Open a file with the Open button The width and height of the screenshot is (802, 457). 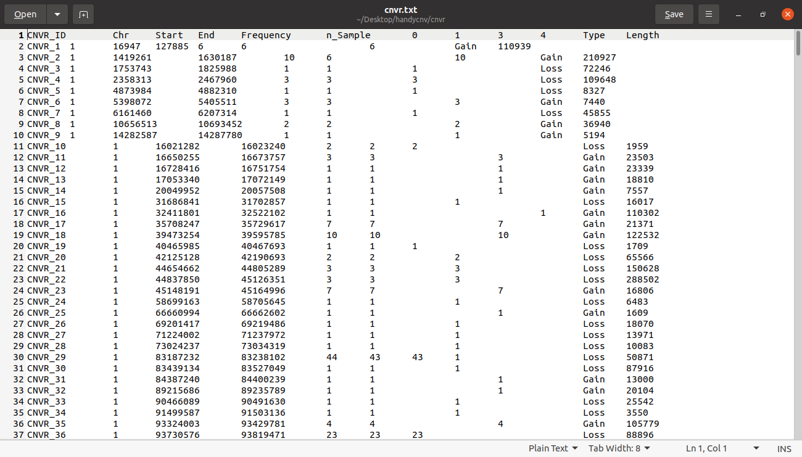(25, 14)
